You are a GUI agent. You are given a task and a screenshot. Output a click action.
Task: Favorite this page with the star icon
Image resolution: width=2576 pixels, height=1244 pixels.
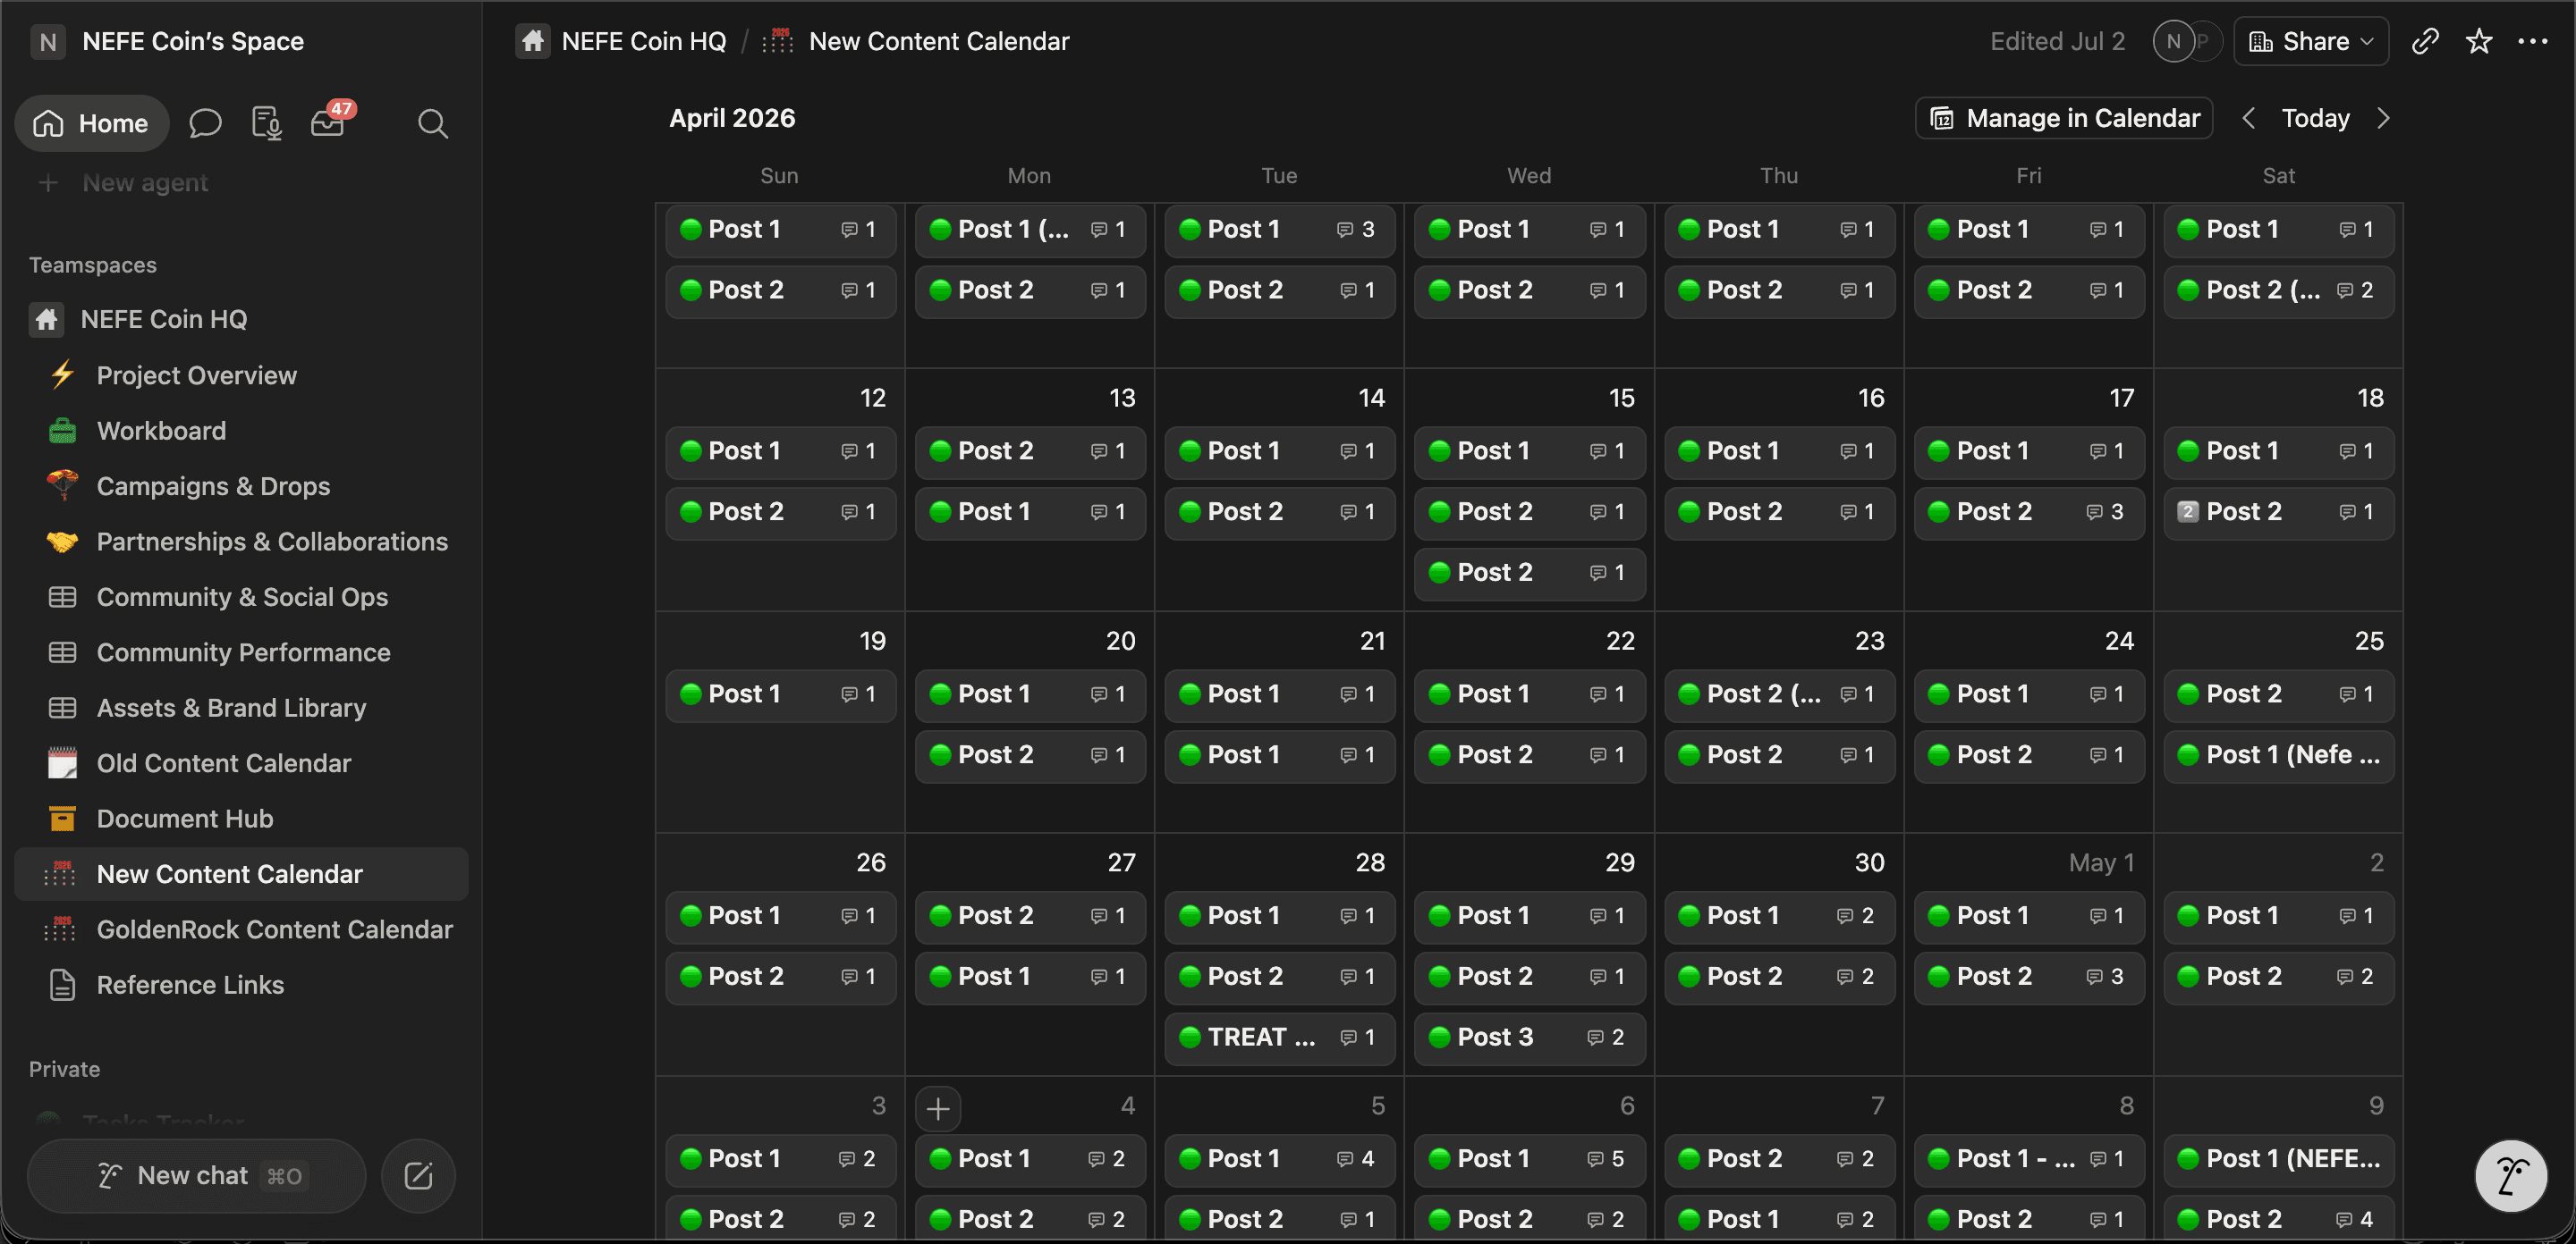(x=2478, y=41)
